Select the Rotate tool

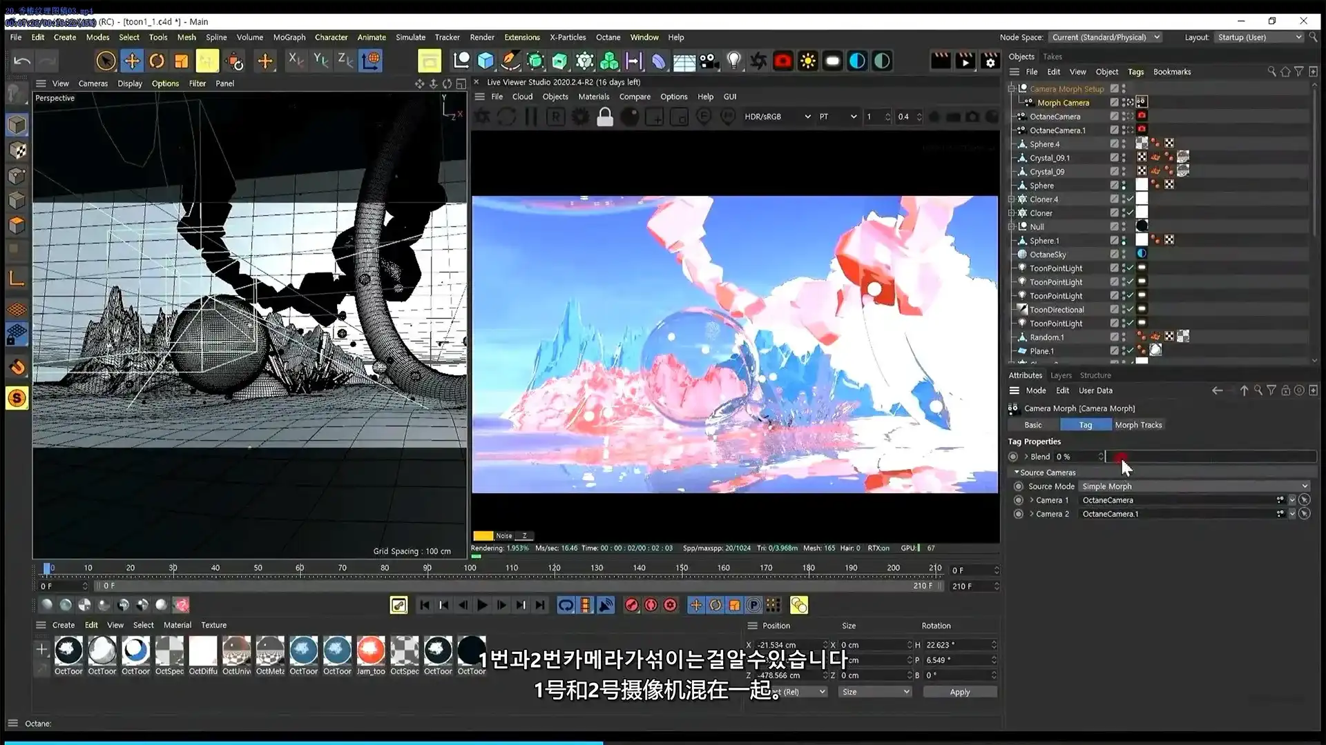[157, 61]
